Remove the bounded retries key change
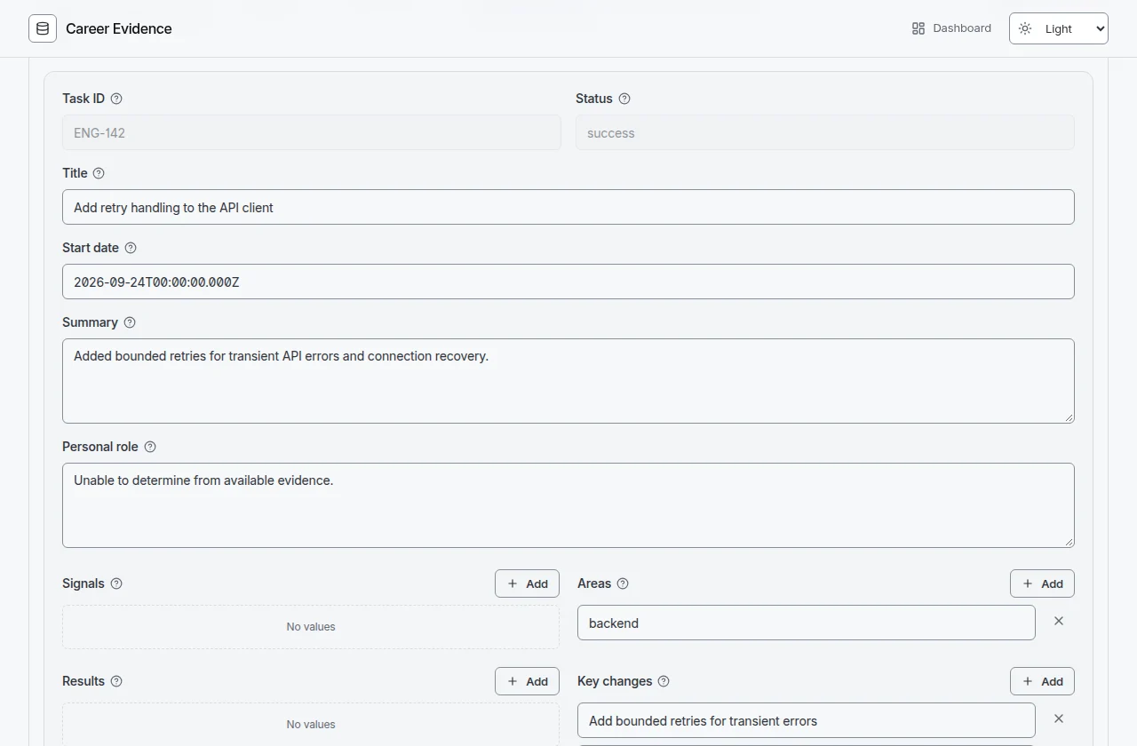Screen dimensions: 1137x746 click(x=1059, y=718)
